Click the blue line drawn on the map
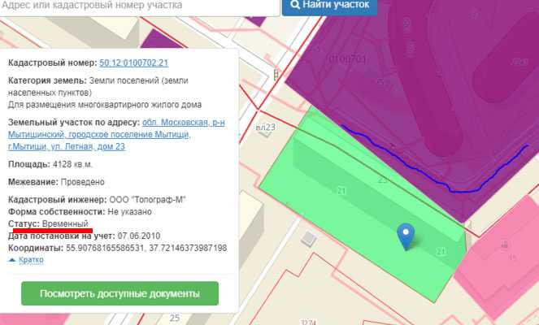 click(x=423, y=170)
